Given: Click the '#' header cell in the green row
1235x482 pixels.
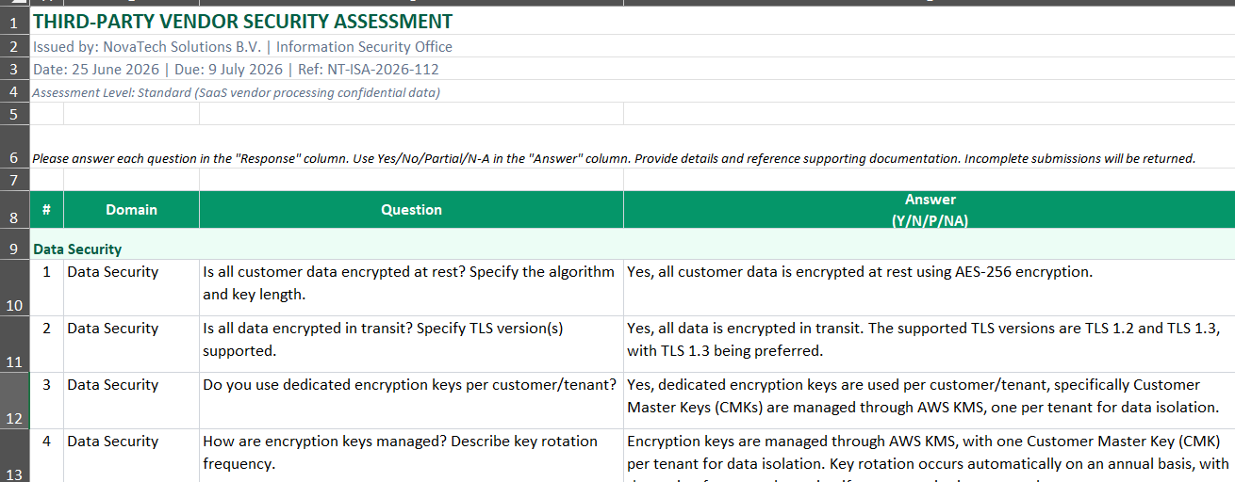Looking at the screenshot, I should point(47,209).
